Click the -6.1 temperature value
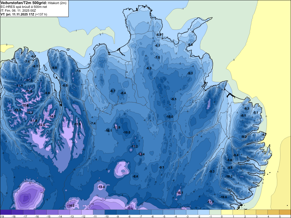The width and height of the screenshot is (291, 218). [x=157, y=45]
